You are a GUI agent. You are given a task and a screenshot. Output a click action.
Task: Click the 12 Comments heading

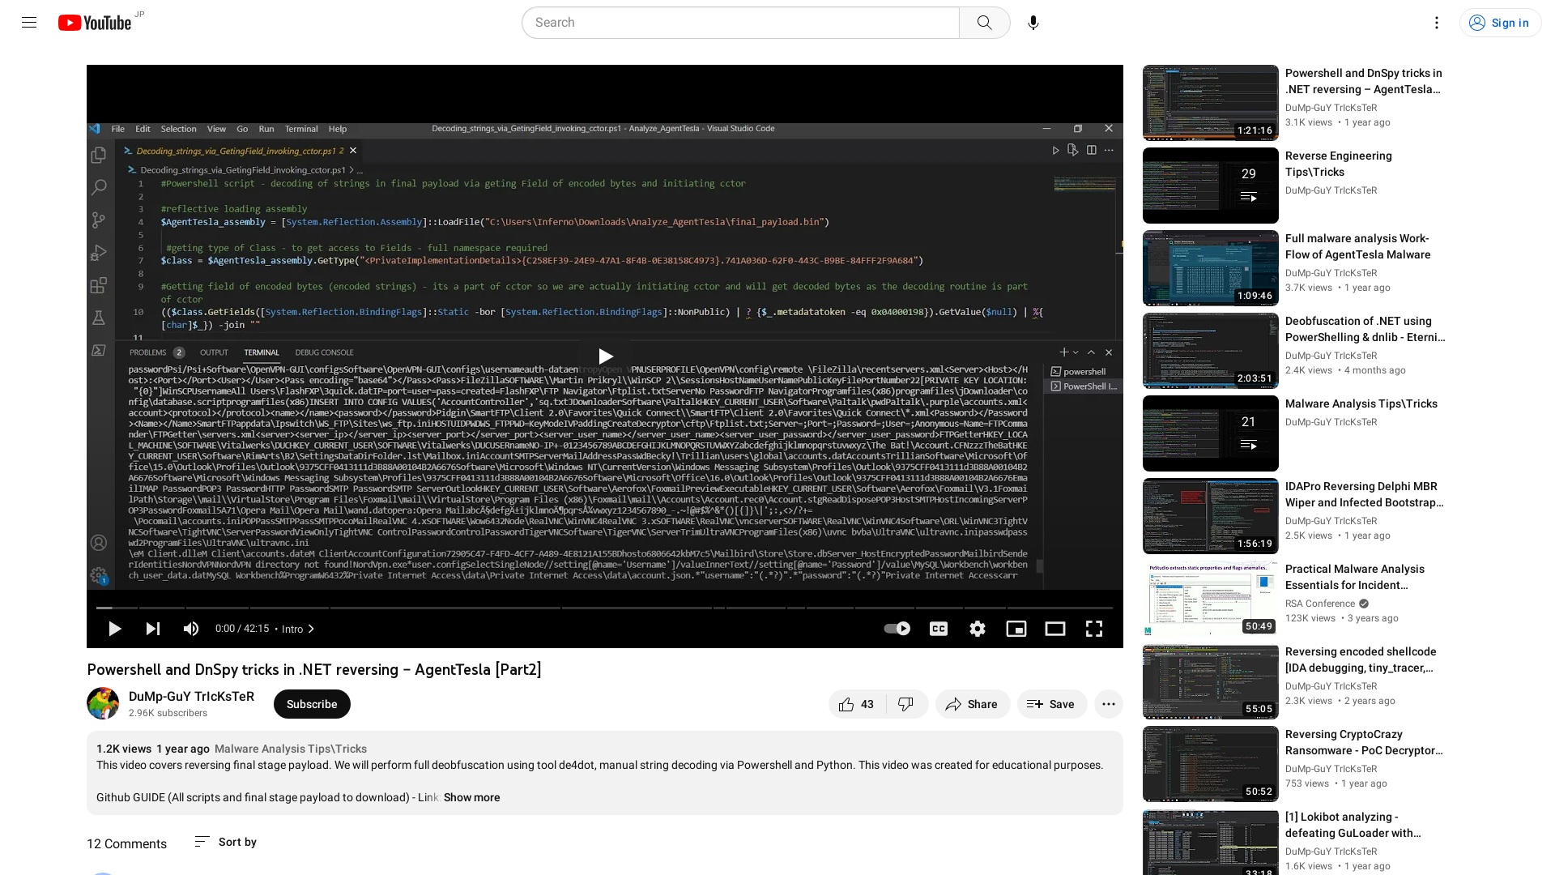126,843
